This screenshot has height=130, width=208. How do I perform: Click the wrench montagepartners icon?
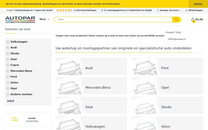(x=102, y=10)
